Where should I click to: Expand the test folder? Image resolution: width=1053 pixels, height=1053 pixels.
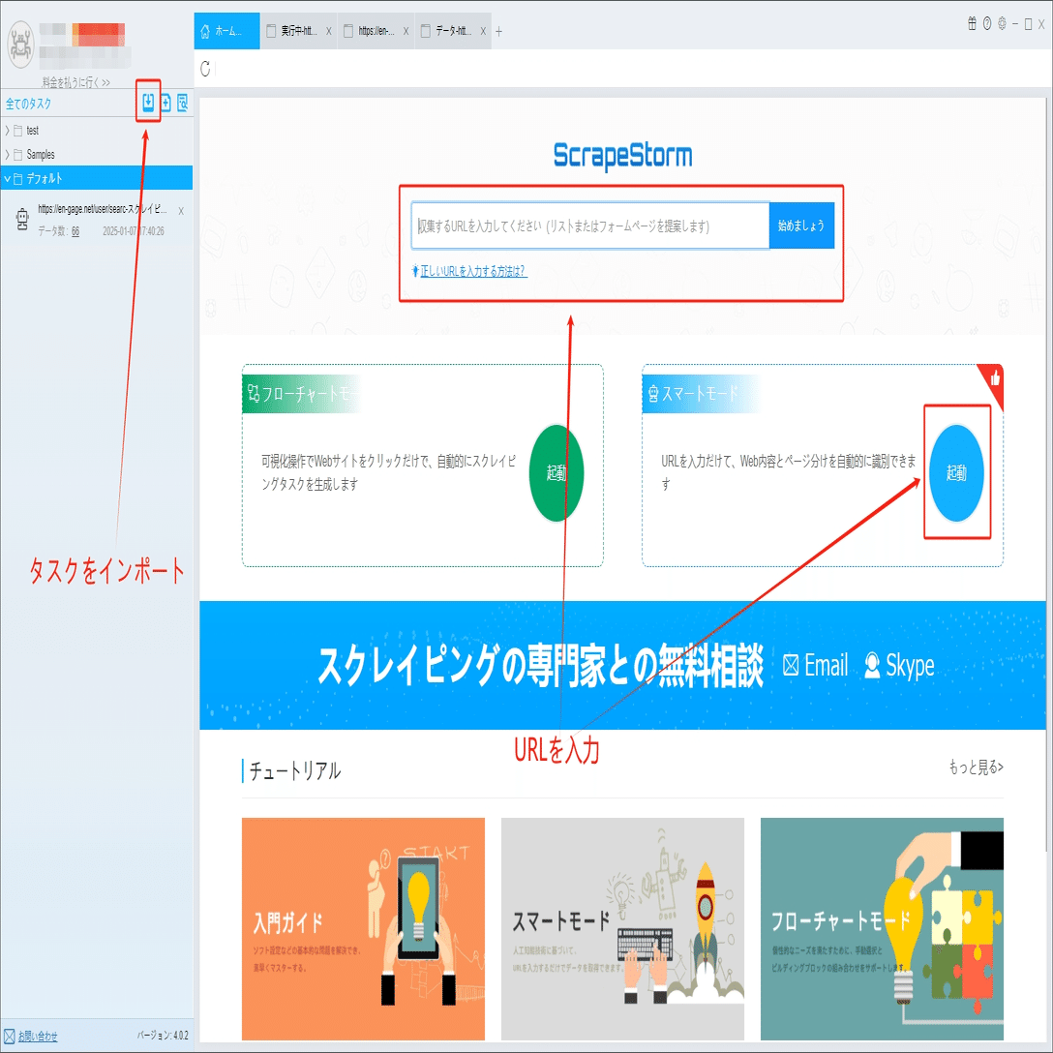click(x=7, y=131)
